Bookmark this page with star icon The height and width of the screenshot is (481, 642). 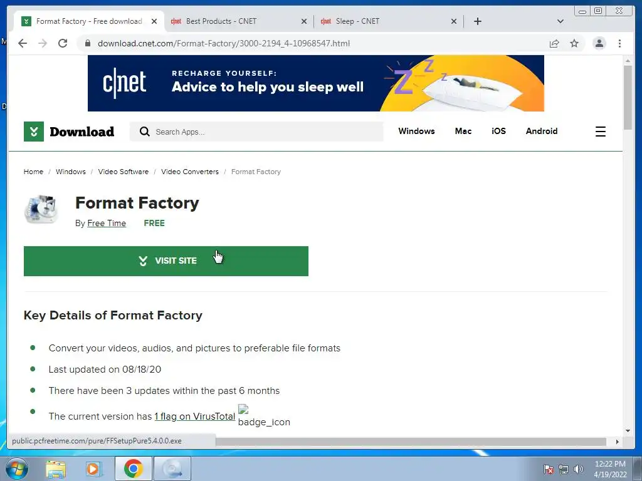(574, 43)
